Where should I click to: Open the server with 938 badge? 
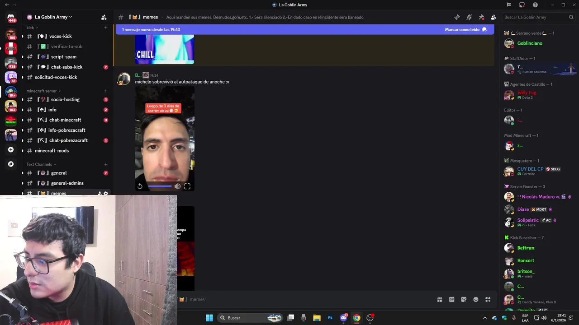(x=11, y=62)
